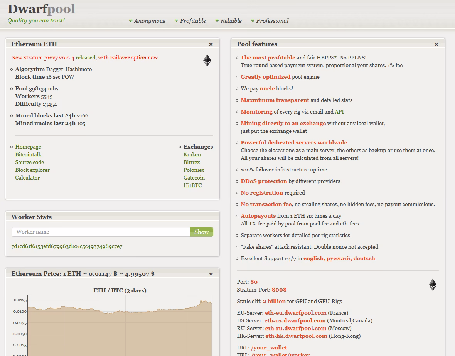Collapse the Pool features panel

[x=436, y=44]
